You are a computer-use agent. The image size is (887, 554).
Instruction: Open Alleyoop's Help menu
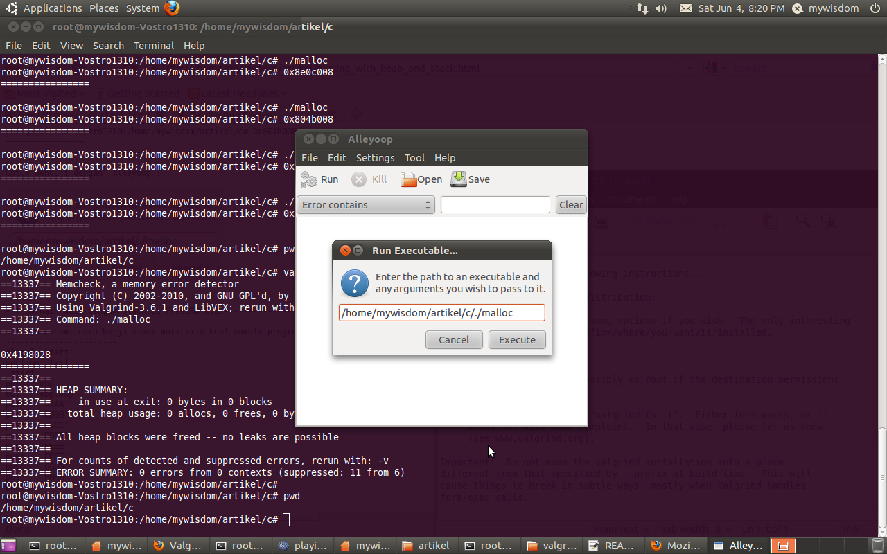pyautogui.click(x=445, y=158)
